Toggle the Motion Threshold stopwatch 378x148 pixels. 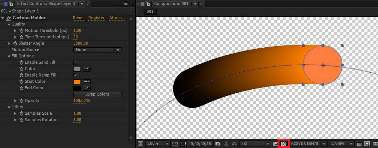(x=21, y=31)
